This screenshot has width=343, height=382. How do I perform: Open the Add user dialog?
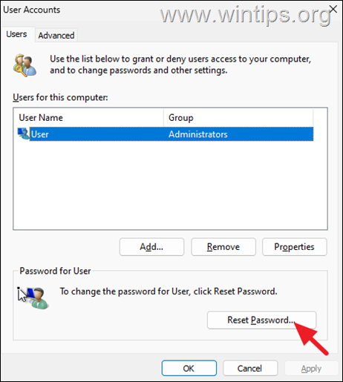(151, 247)
